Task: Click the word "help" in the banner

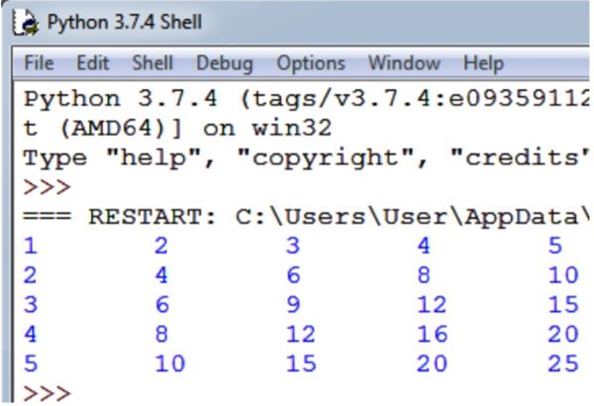Action: 153,158
